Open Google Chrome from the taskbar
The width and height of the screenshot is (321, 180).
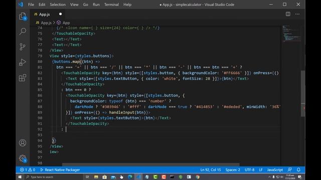198,177
